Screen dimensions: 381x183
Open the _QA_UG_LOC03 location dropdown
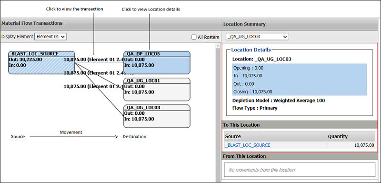coord(257,37)
